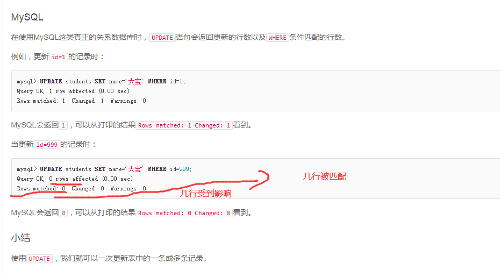The image size is (500, 277).
Task: Click the first UPDATE students SQL command line
Action: (x=101, y=81)
